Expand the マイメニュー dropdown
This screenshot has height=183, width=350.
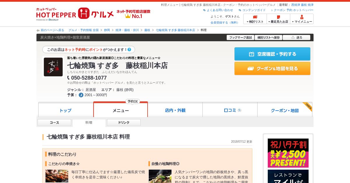coord(302,19)
